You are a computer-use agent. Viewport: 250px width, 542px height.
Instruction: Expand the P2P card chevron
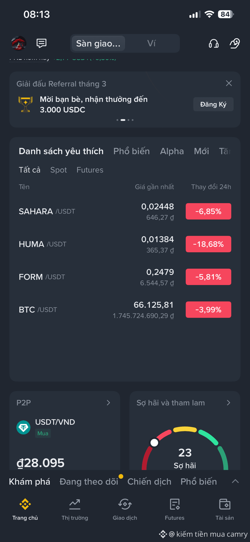(108, 403)
